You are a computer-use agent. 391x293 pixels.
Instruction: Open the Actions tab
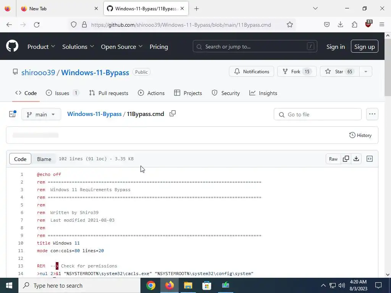pos(151,93)
